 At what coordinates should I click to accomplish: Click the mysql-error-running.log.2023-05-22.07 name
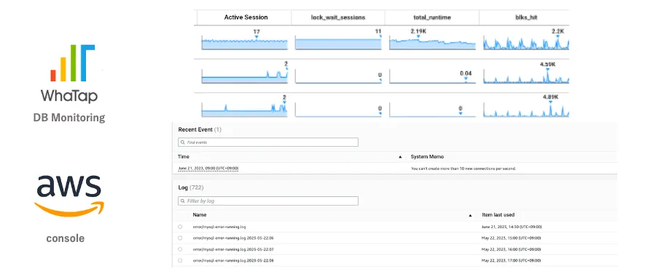tap(233, 249)
